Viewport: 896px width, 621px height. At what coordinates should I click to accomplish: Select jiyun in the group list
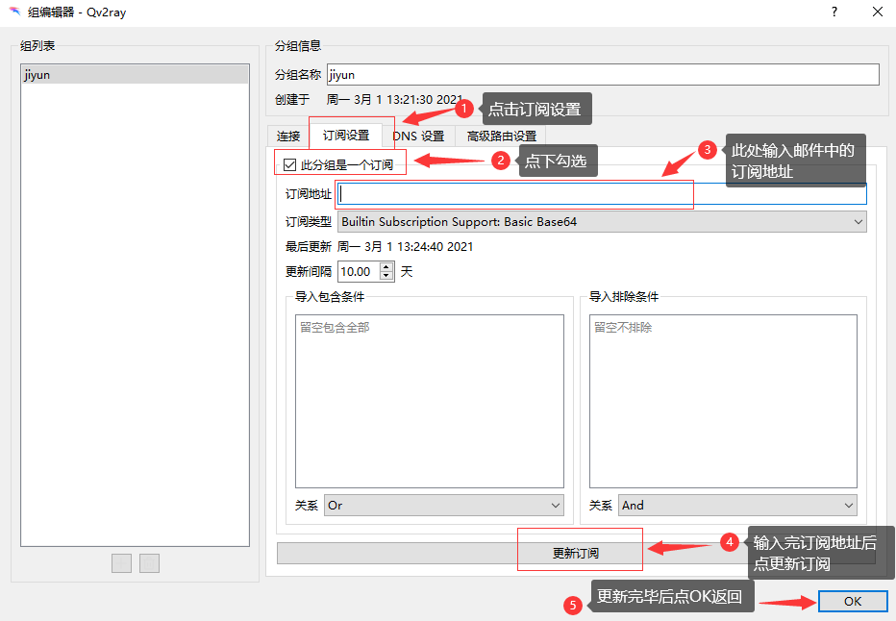[x=136, y=75]
